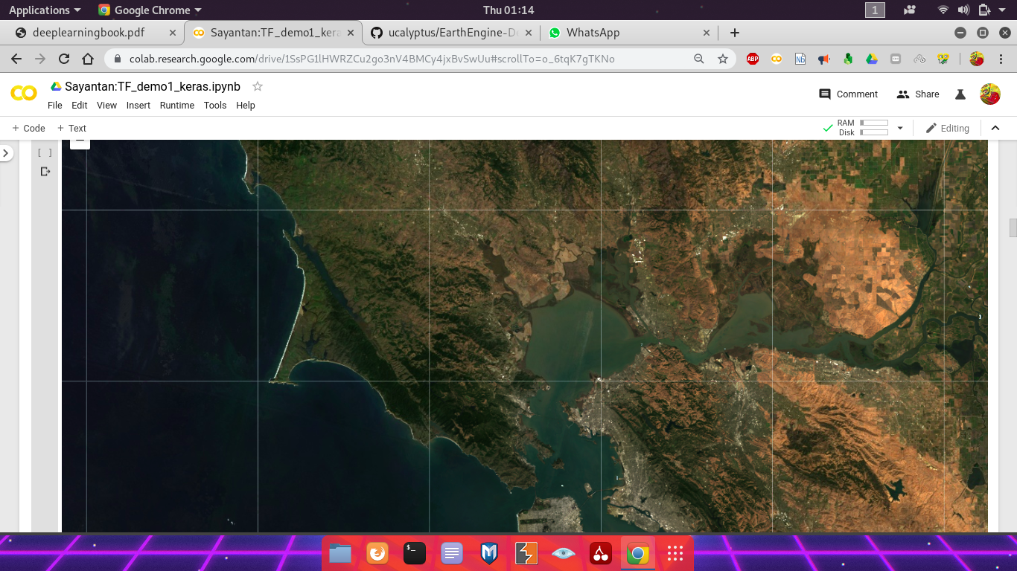
Task: Click the page scrollbar thumb on the right
Action: point(1013,228)
